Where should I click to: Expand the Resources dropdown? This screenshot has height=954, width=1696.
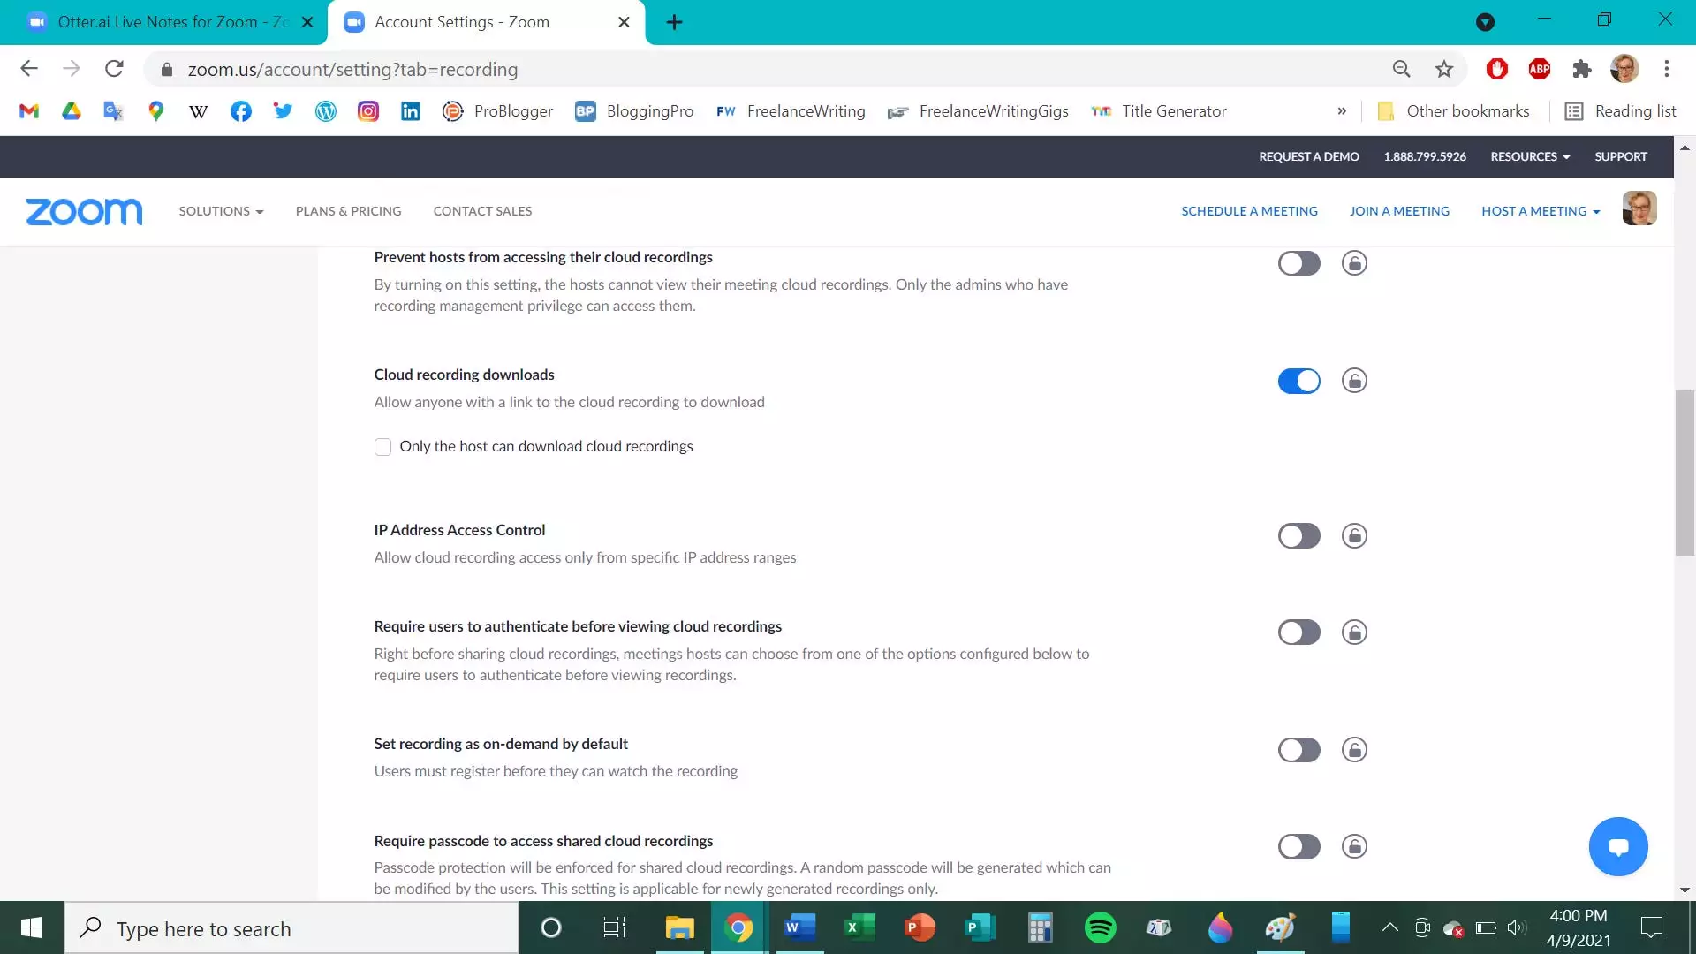tap(1530, 156)
